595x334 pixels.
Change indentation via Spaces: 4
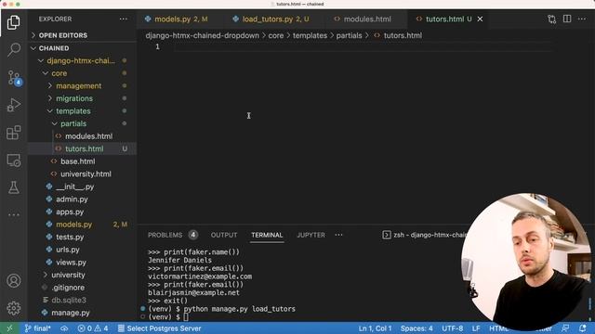[x=416, y=328]
